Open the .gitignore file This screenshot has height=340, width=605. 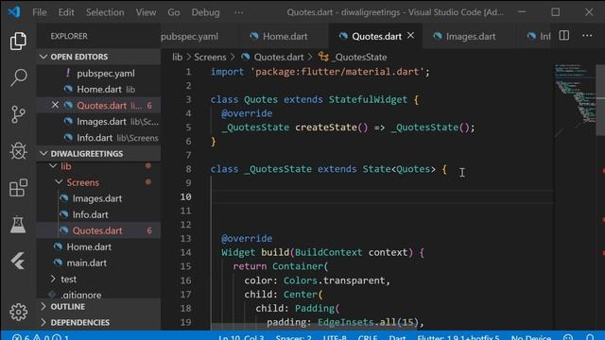[x=81, y=295]
